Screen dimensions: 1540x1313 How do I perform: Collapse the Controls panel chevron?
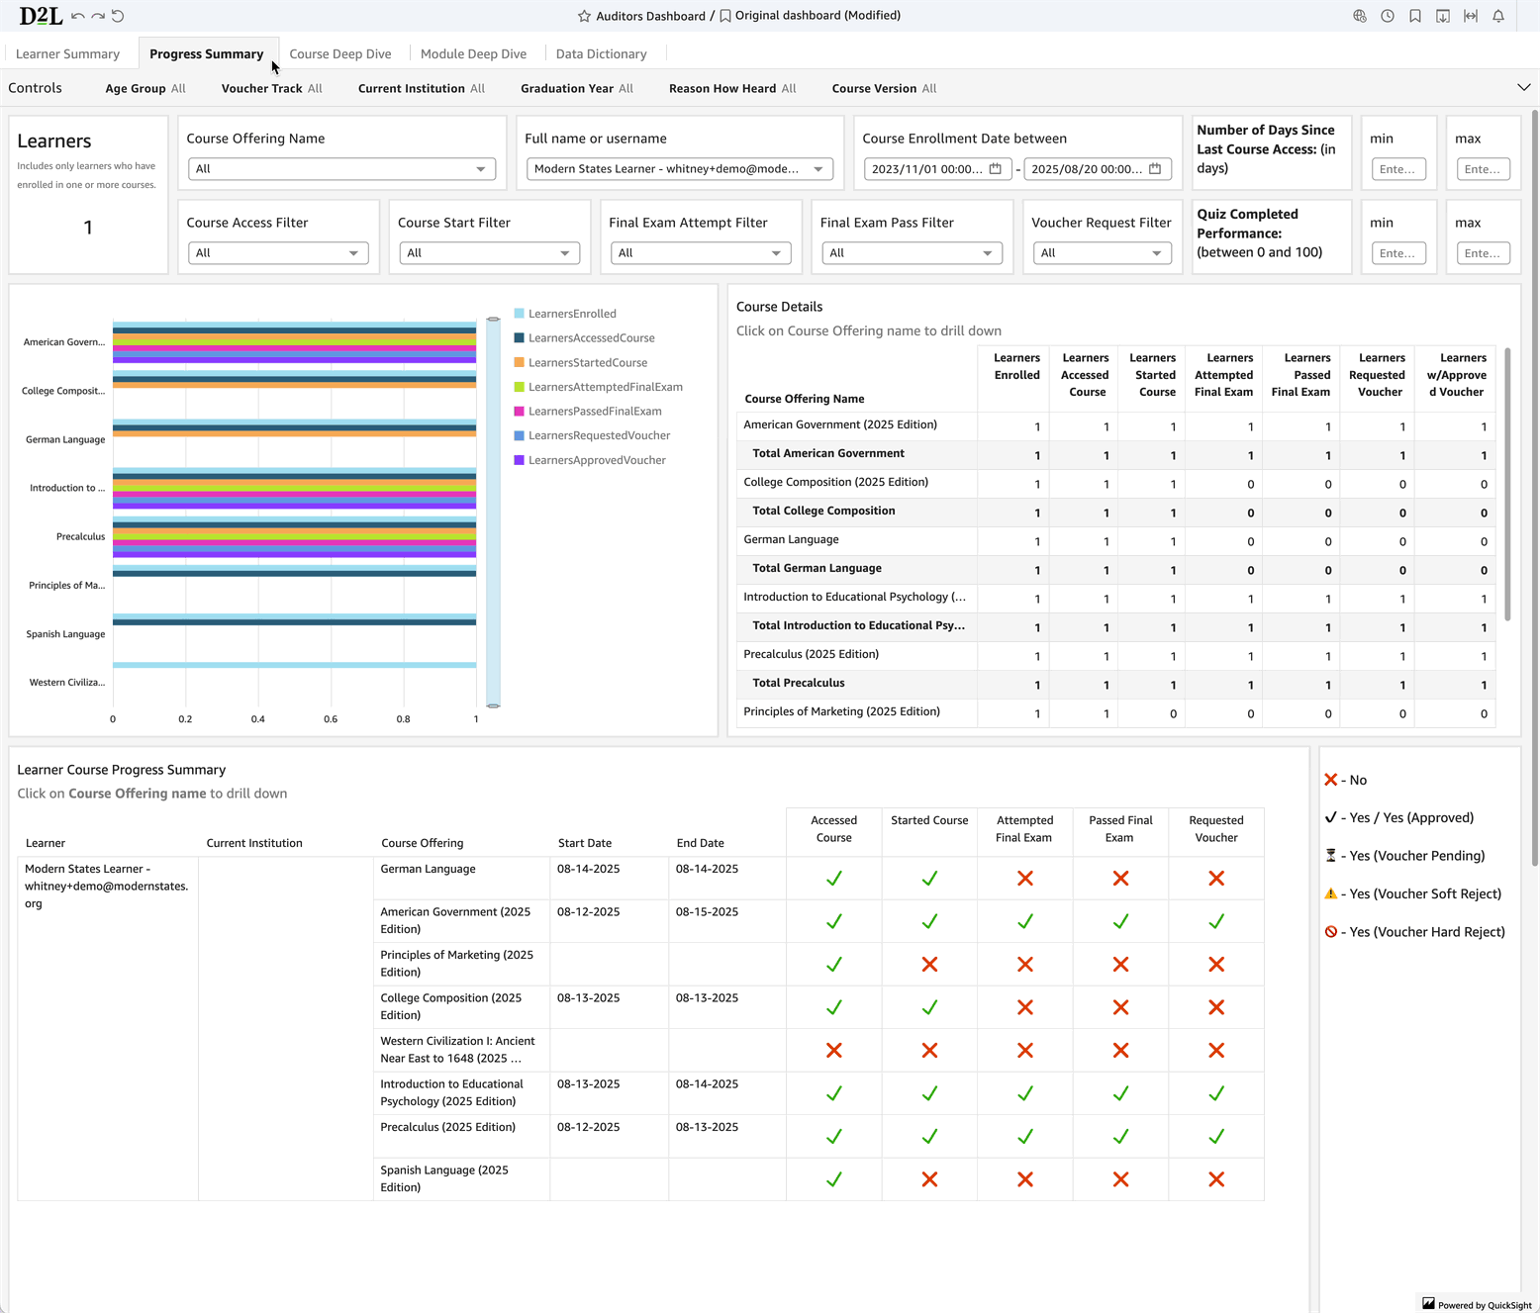[1523, 88]
